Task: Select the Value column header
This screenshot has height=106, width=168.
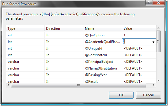Action: [139, 28]
